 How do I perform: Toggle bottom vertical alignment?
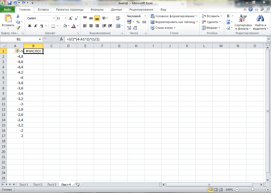click(97, 18)
